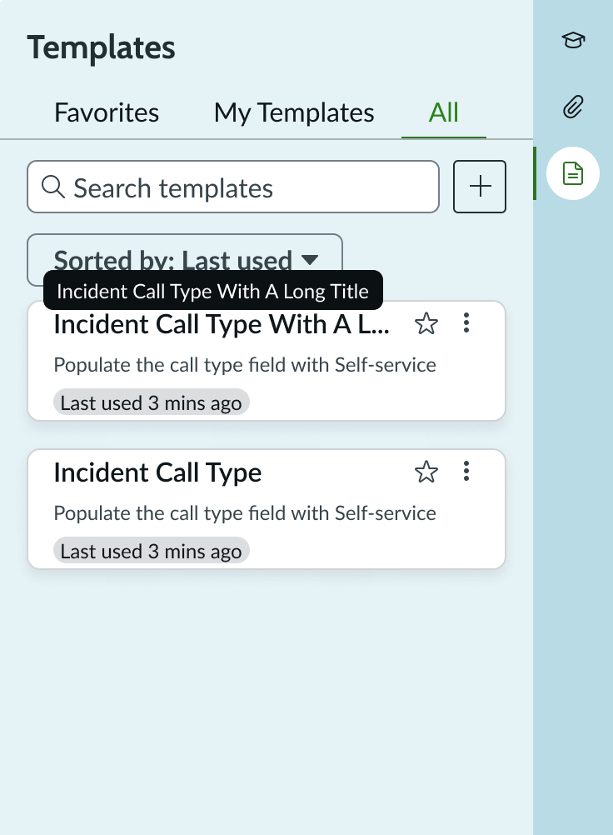613x835 pixels.
Task: Star the Incident Call Type With A L... template
Action: (426, 323)
